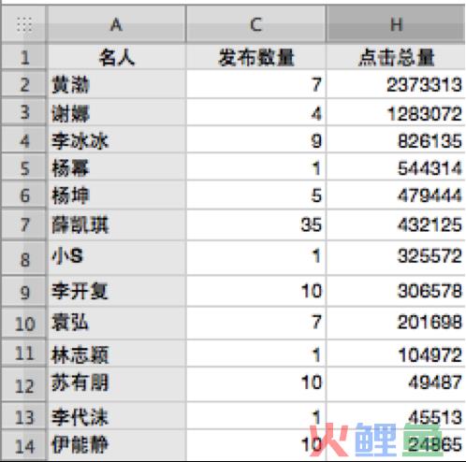The height and width of the screenshot is (462, 466).
Task: Select column A header
Action: coord(116,24)
